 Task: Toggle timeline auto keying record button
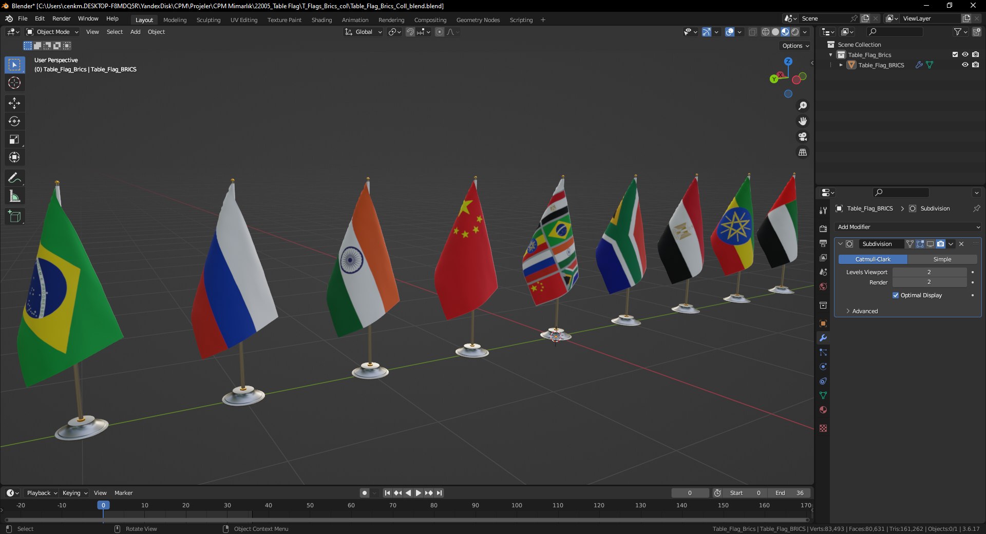365,493
